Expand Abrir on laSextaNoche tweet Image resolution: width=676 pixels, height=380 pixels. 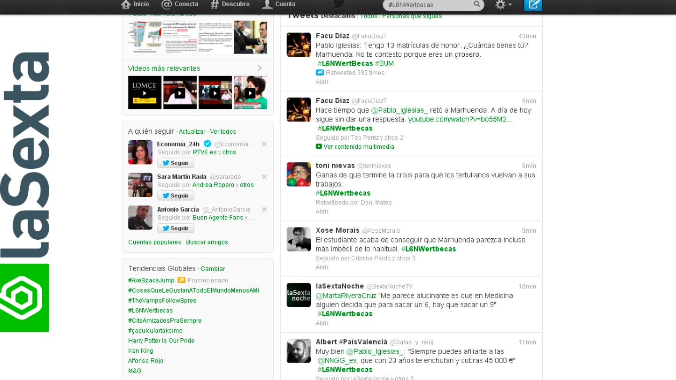click(x=322, y=323)
